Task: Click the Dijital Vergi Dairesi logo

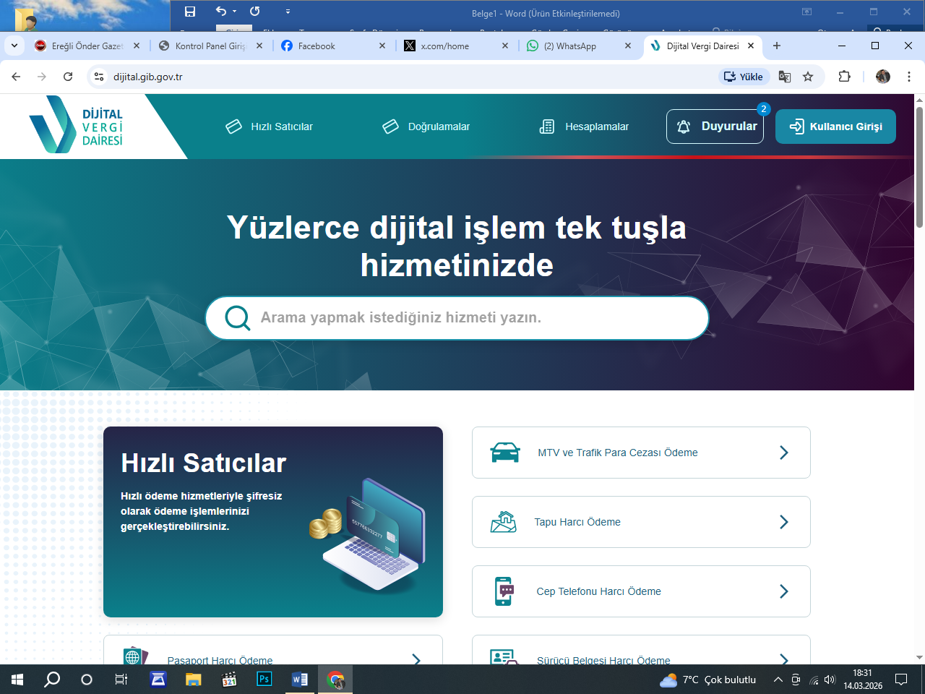Action: [x=77, y=126]
